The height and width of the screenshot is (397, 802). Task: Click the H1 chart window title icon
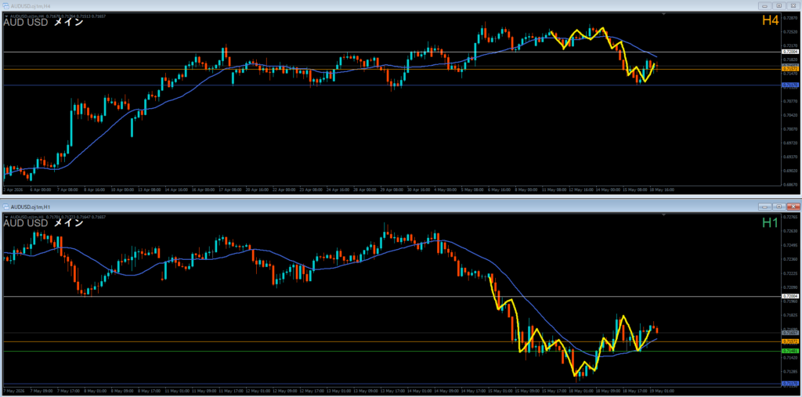tap(6, 207)
